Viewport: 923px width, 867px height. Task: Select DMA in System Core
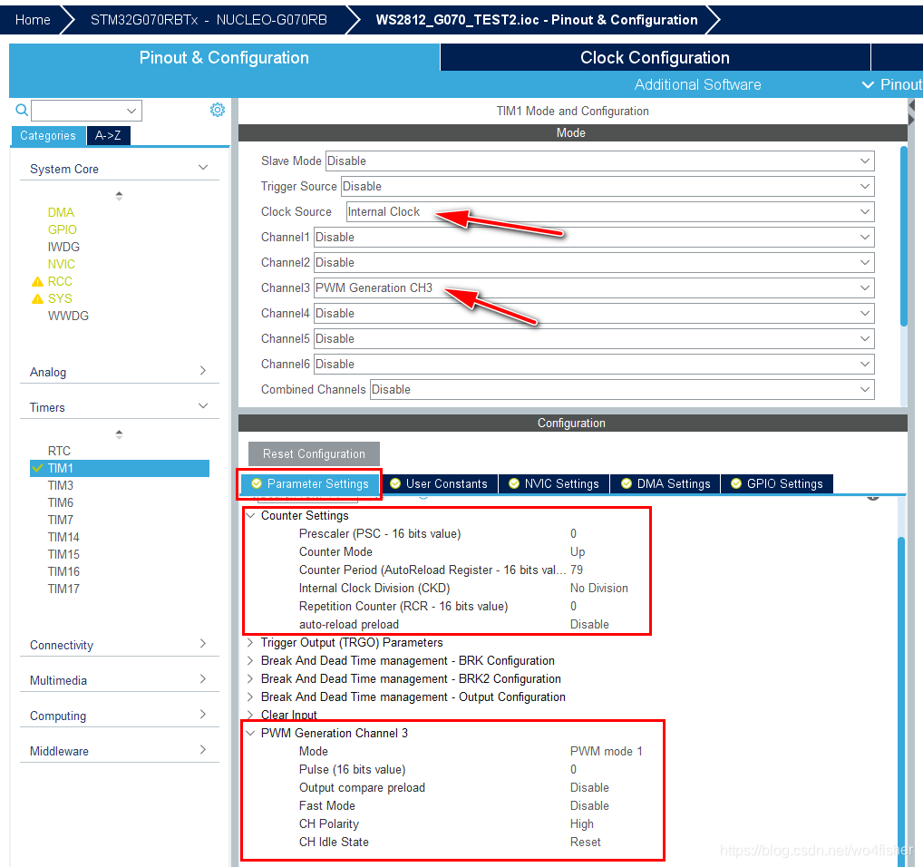coord(62,212)
